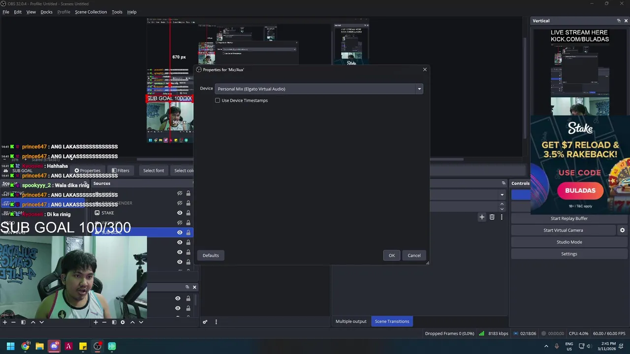Enter Studio Mode
Viewport: 630px width, 354px height.
569,242
